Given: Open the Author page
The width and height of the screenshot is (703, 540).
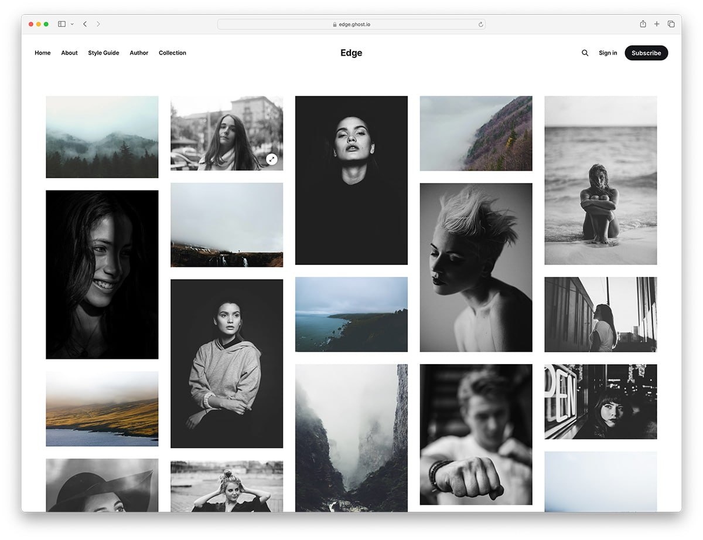Looking at the screenshot, I should click(x=139, y=53).
